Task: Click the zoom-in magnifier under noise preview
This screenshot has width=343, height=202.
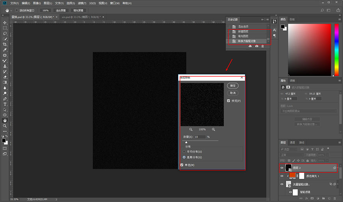Action: pos(214,130)
